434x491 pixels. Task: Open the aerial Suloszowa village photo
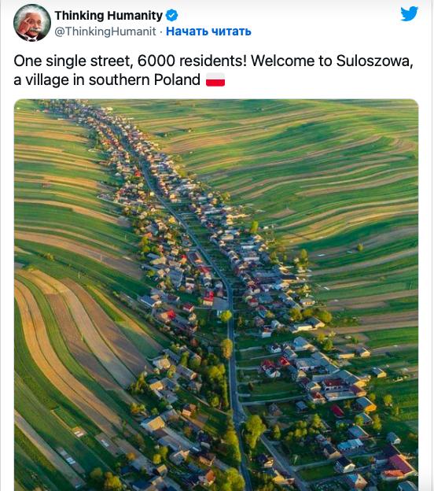click(x=216, y=294)
